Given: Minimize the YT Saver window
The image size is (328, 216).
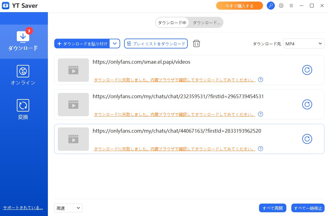Looking at the screenshot, I should click(x=302, y=6).
